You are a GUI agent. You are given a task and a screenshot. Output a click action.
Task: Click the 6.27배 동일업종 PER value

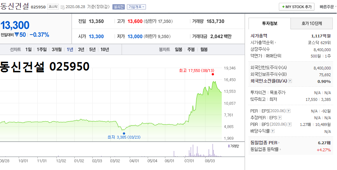tap(324, 143)
